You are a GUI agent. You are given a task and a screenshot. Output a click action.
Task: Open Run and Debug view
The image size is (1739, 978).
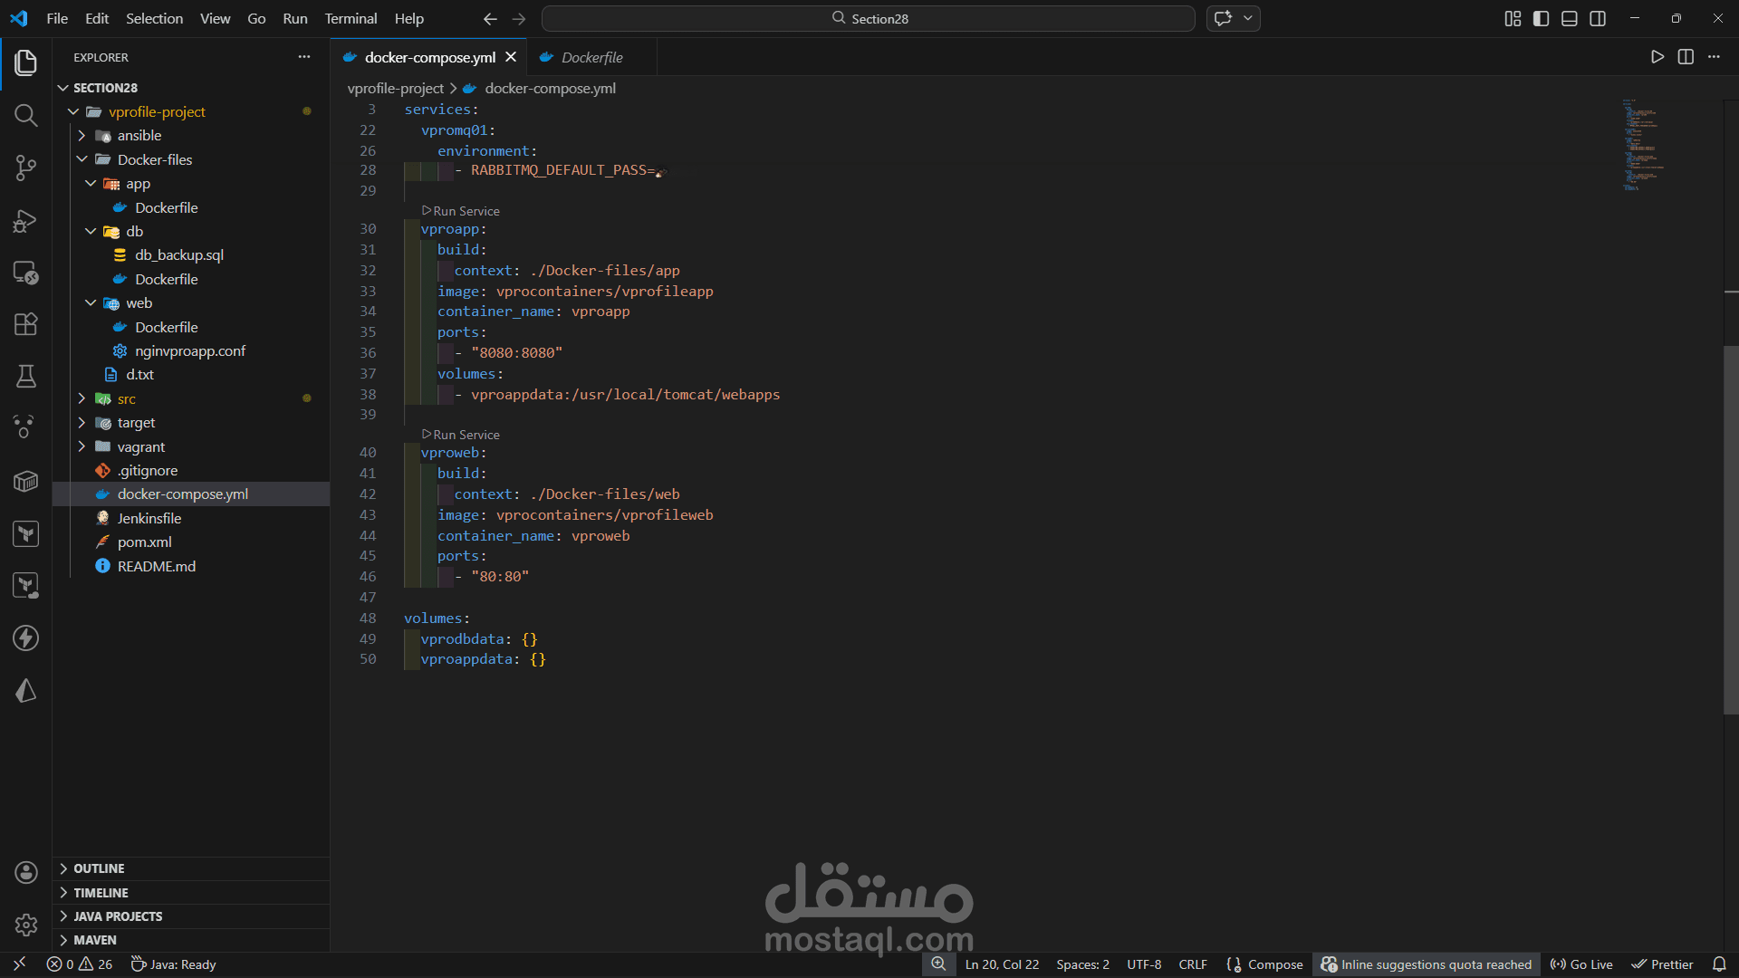tap(25, 221)
